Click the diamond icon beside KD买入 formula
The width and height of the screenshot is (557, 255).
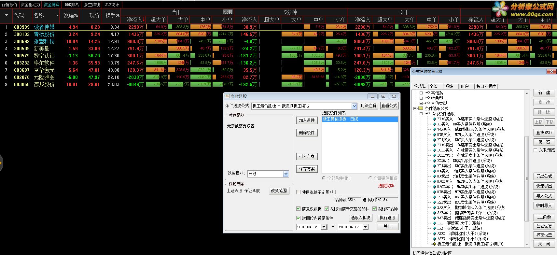coord(434,124)
